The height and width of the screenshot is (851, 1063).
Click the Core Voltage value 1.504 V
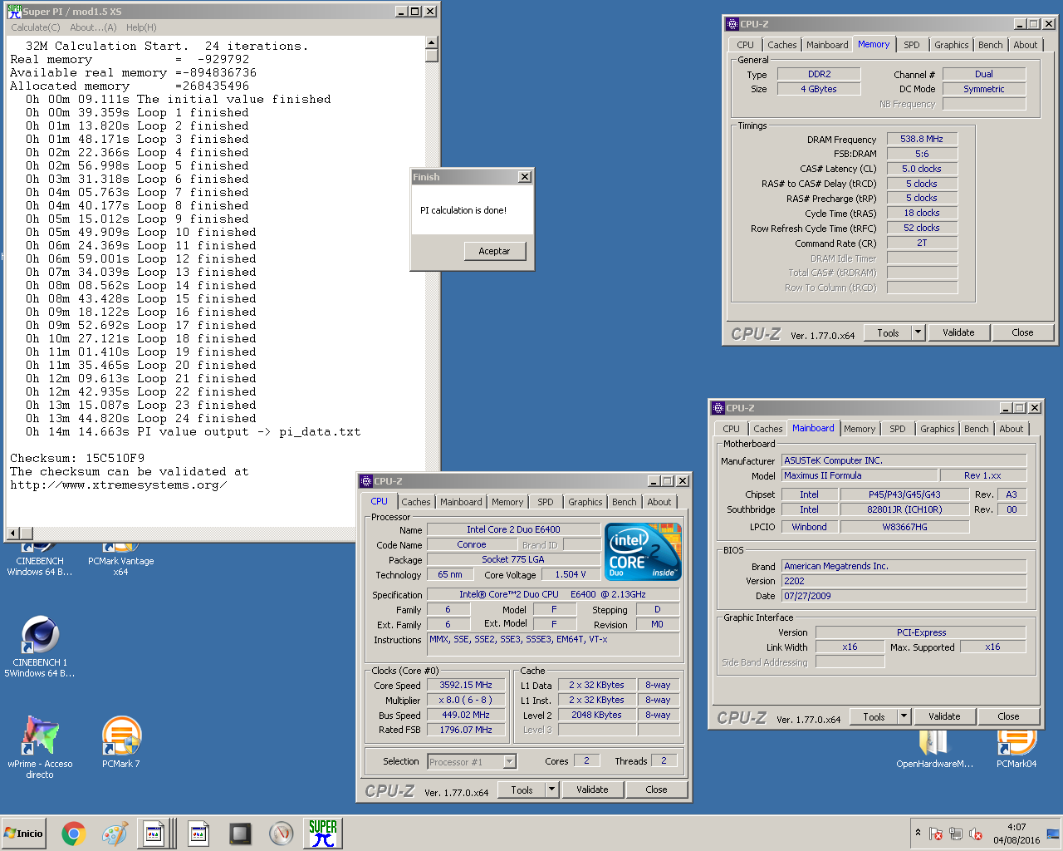click(x=571, y=574)
